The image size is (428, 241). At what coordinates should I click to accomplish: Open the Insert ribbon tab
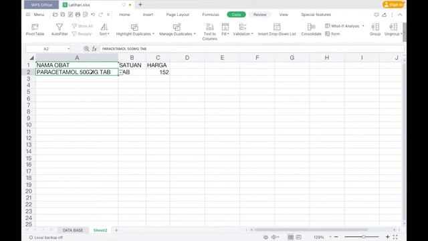click(x=148, y=15)
